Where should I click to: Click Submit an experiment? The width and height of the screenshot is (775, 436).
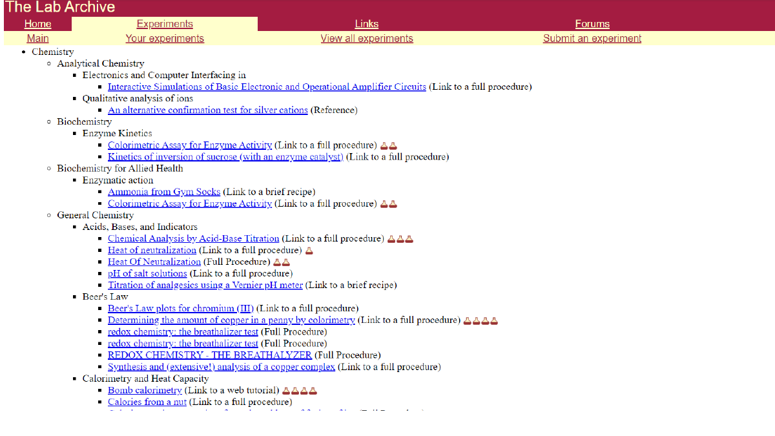592,38
